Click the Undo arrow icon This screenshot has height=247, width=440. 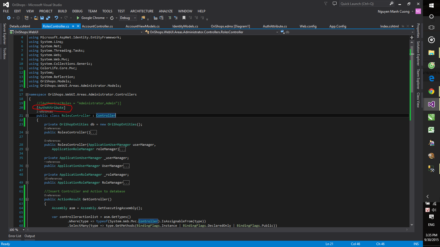tap(56, 18)
